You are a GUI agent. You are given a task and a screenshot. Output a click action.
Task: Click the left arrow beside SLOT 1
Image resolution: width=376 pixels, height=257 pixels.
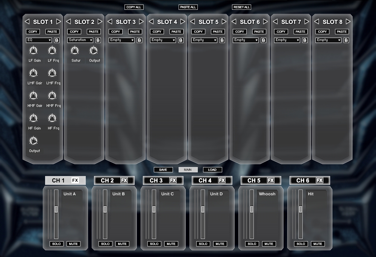tap(27, 22)
